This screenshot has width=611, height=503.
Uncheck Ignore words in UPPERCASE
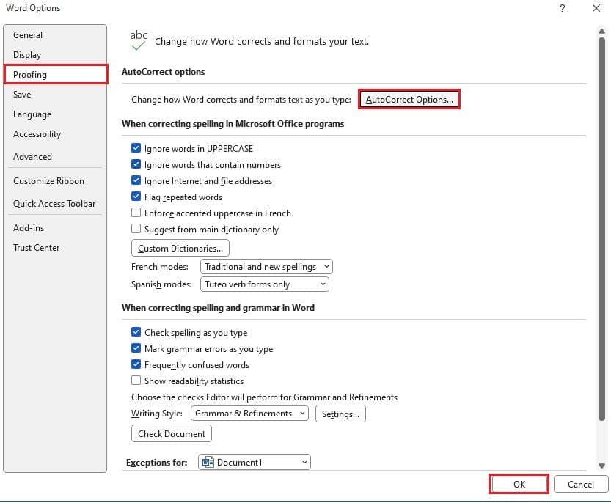point(136,148)
